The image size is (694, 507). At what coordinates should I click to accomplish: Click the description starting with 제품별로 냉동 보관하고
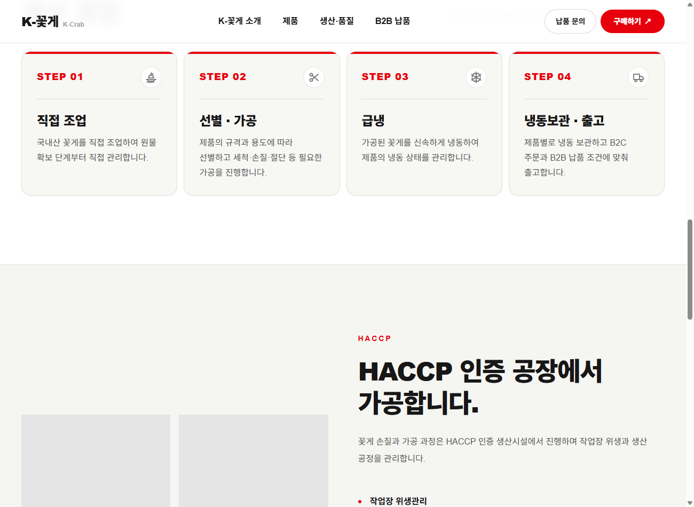576,157
